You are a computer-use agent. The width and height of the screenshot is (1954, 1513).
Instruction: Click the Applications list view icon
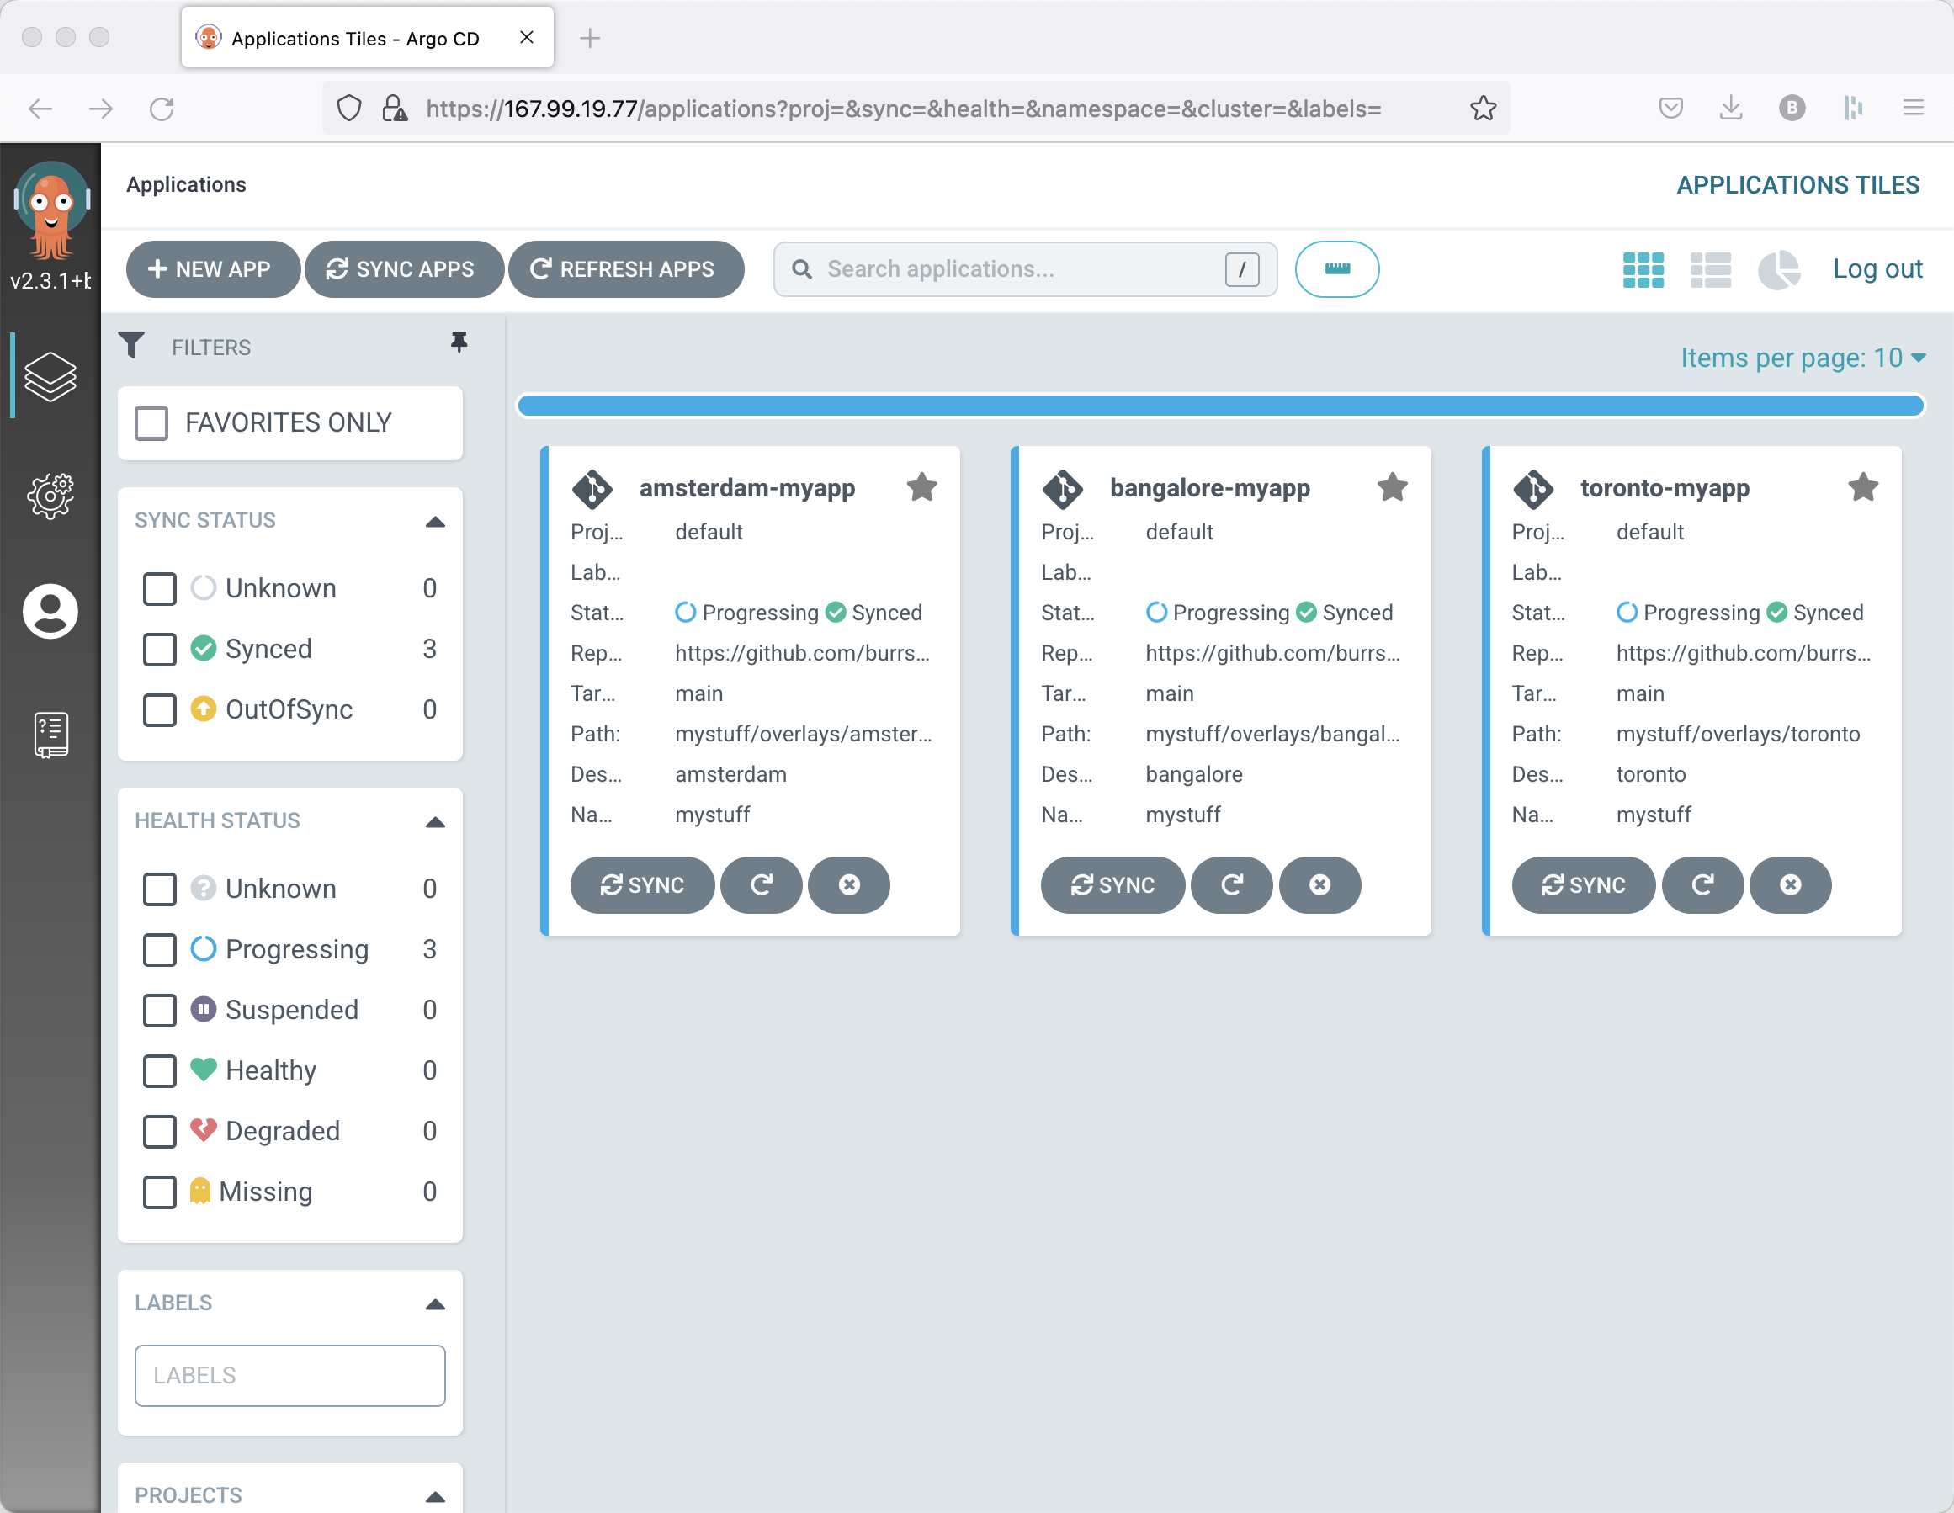click(x=1713, y=269)
